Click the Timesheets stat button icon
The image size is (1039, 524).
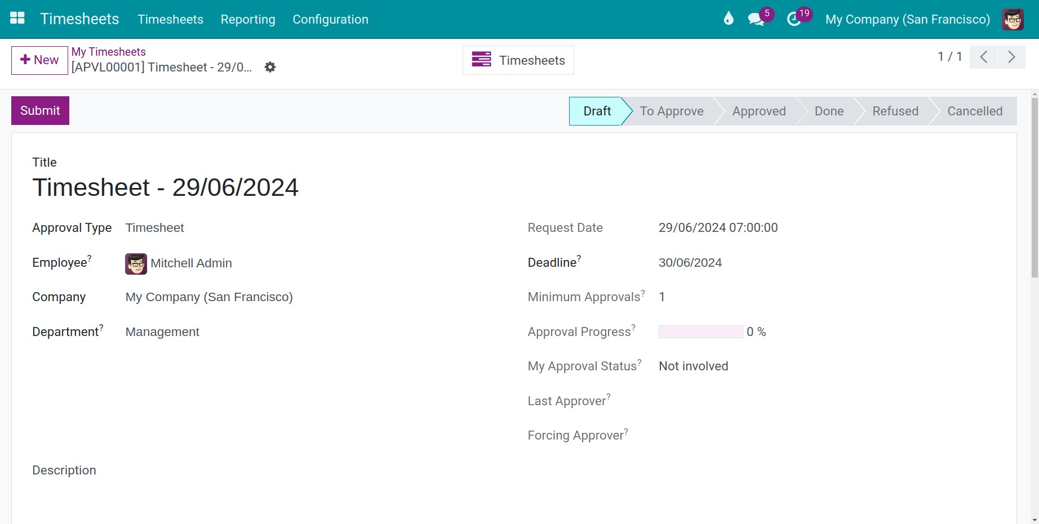(x=481, y=60)
